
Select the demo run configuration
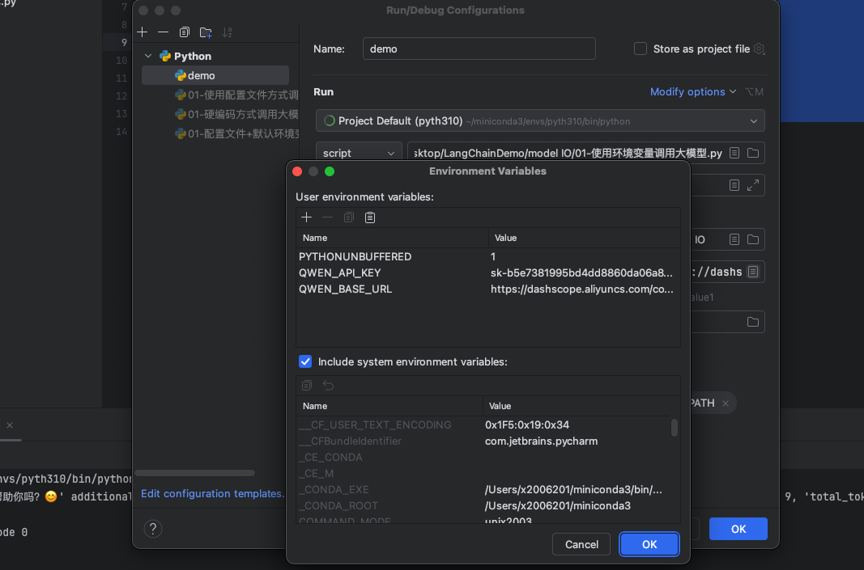[215, 75]
